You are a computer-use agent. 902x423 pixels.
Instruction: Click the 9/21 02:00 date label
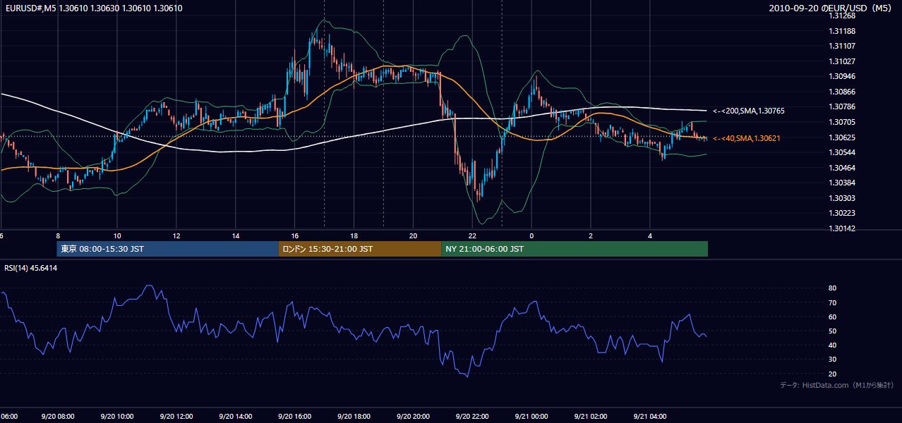coord(591,417)
